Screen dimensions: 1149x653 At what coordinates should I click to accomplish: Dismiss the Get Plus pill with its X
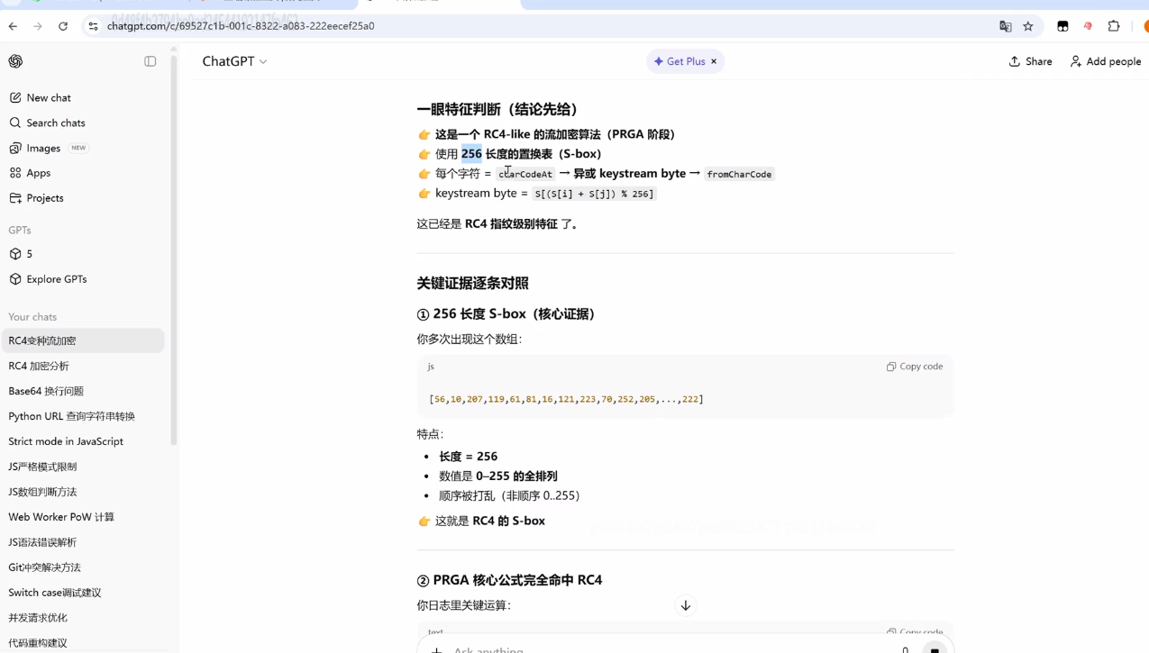coord(714,61)
